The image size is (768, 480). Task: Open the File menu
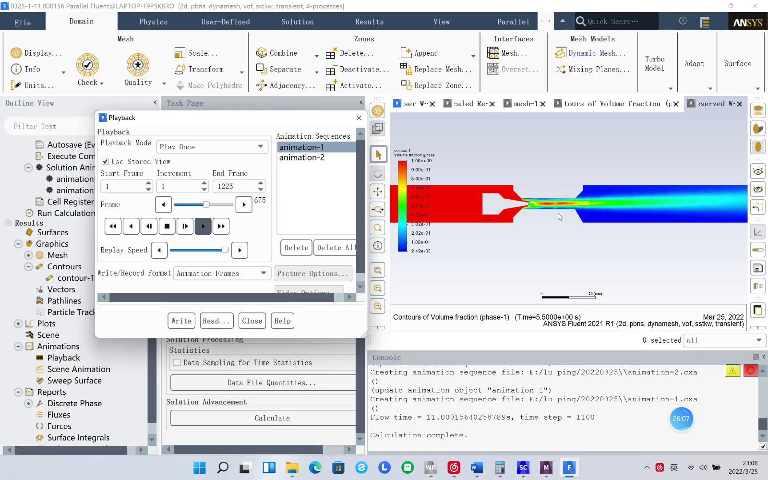point(23,22)
